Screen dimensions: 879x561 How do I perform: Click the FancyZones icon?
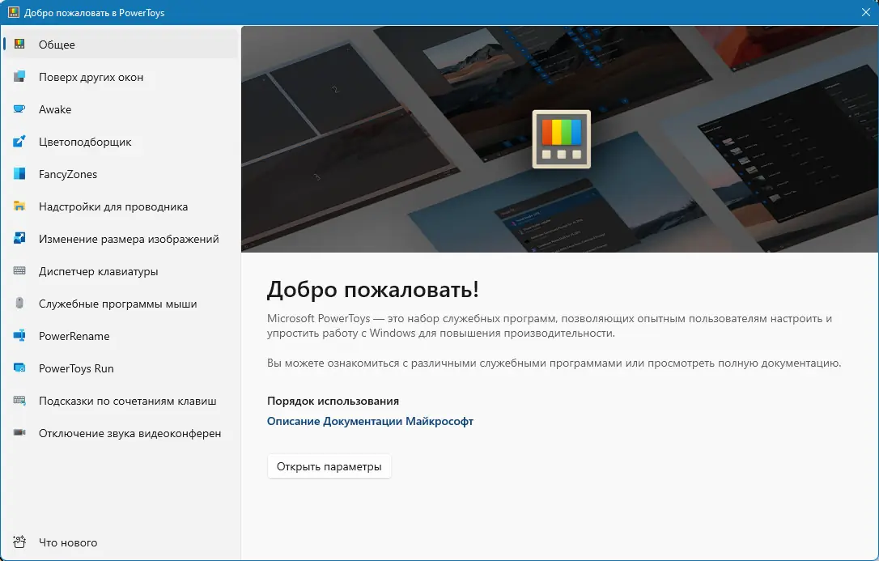(x=19, y=174)
